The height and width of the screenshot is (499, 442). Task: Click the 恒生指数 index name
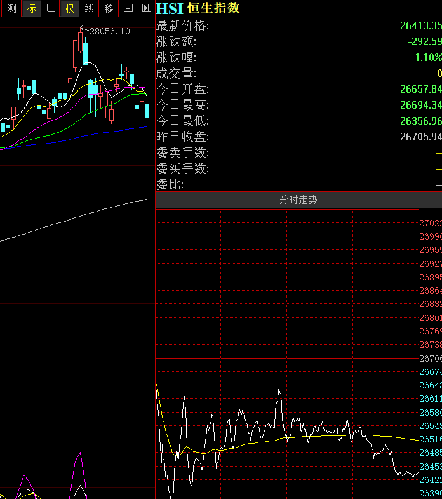click(x=213, y=8)
